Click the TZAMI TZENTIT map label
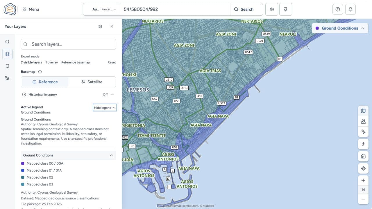 coord(151,136)
